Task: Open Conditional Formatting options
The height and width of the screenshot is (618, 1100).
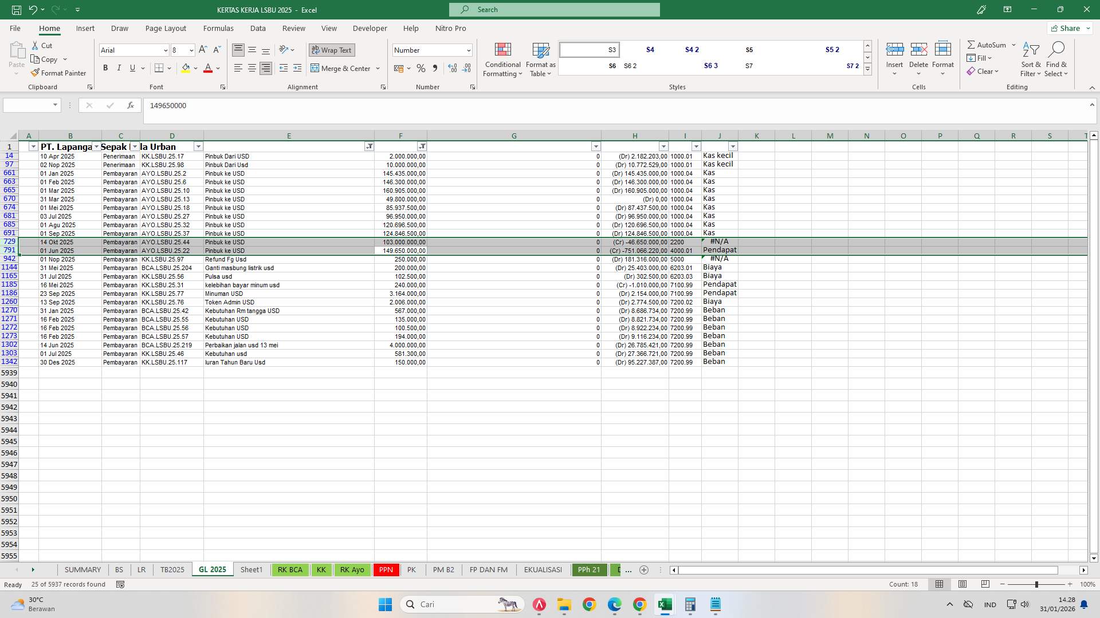Action: [502, 60]
